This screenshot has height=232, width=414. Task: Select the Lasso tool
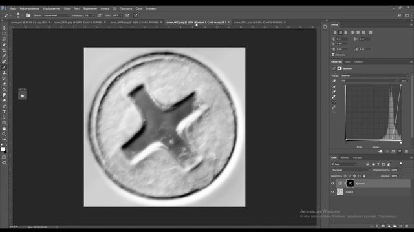[4, 39]
